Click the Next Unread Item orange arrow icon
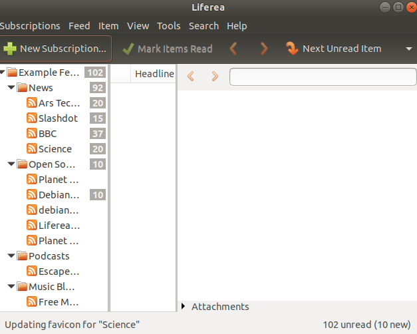The height and width of the screenshot is (334, 417). 292,49
